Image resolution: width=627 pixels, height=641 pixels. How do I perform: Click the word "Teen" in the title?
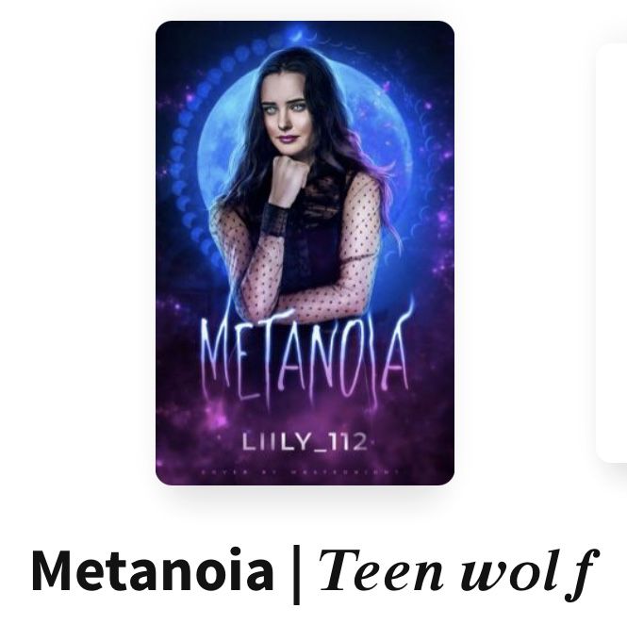[x=381, y=570]
